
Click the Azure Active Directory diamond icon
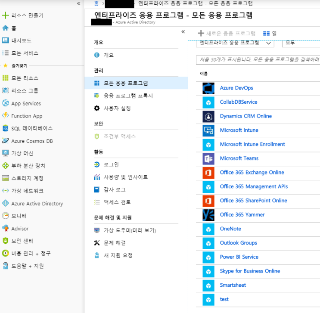5,203
